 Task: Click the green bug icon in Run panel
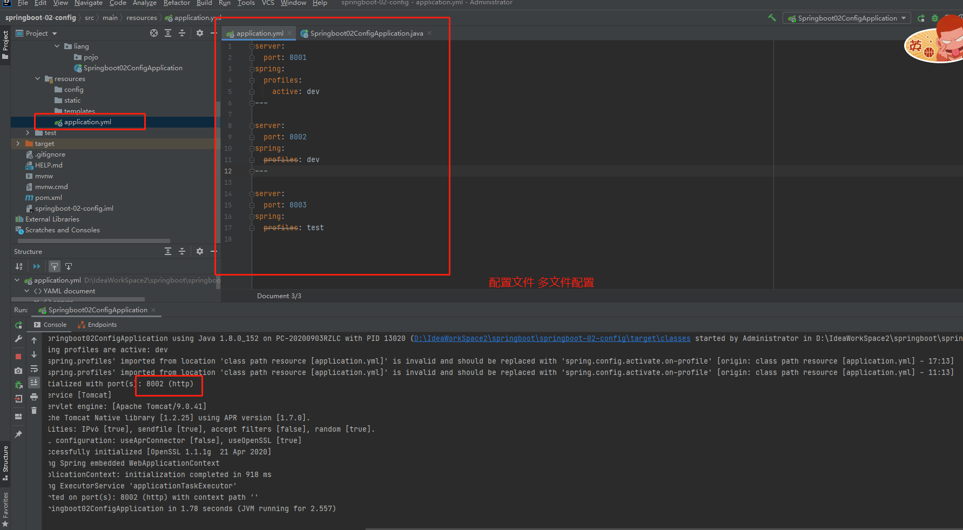[18, 385]
